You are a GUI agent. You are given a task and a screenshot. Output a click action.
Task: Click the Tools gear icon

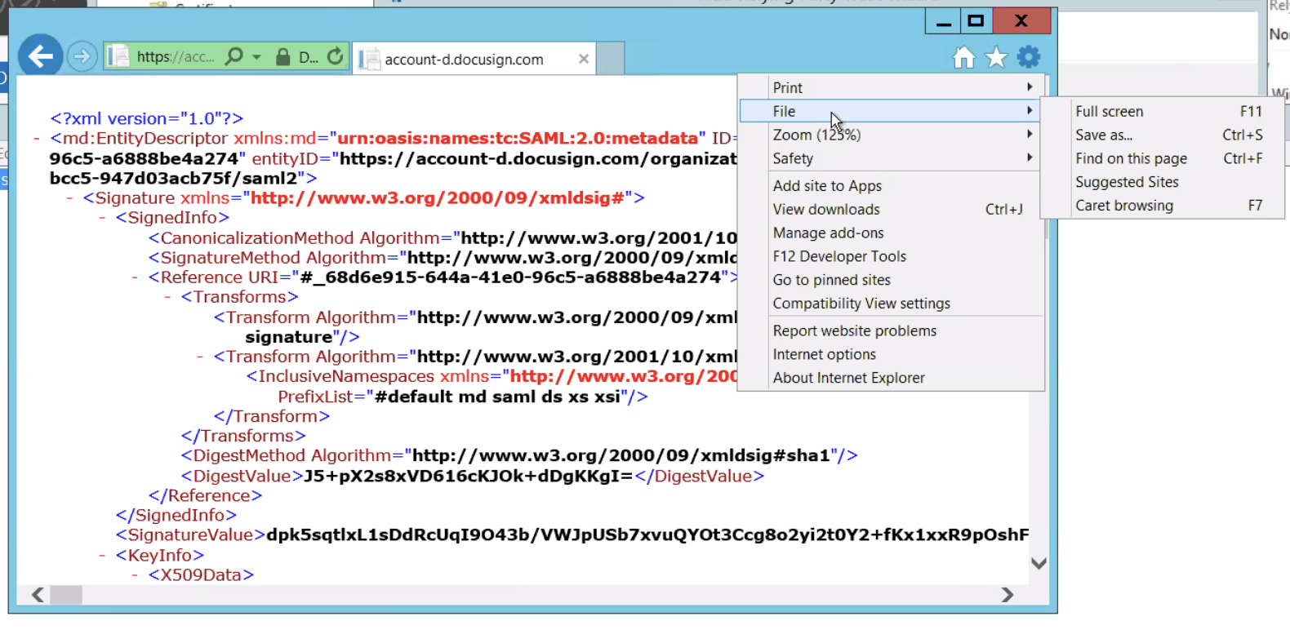(1029, 57)
